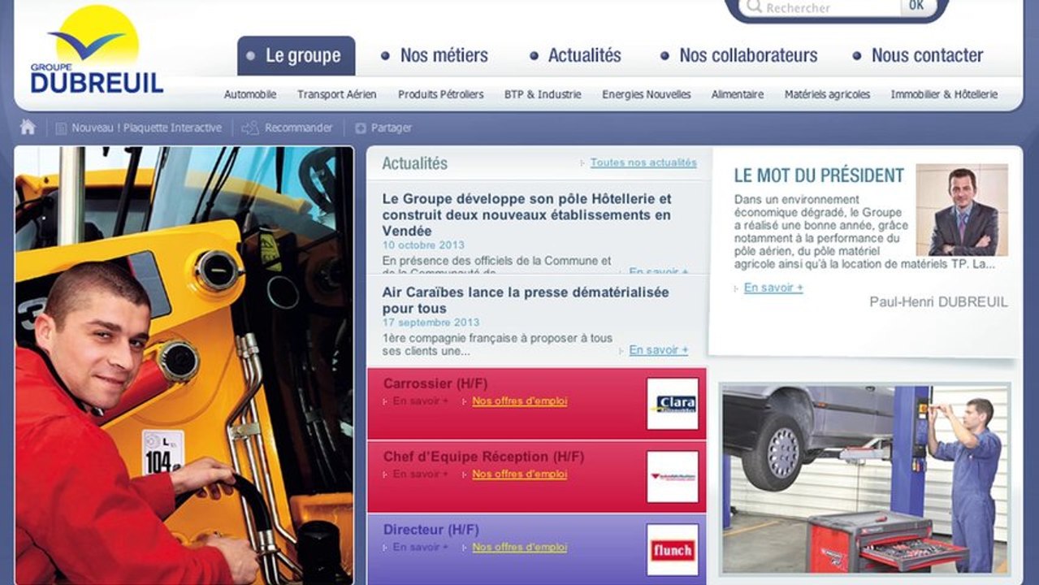This screenshot has width=1039, height=585.
Task: Open En savoir + under Air Caraïbes news
Action: (x=658, y=350)
